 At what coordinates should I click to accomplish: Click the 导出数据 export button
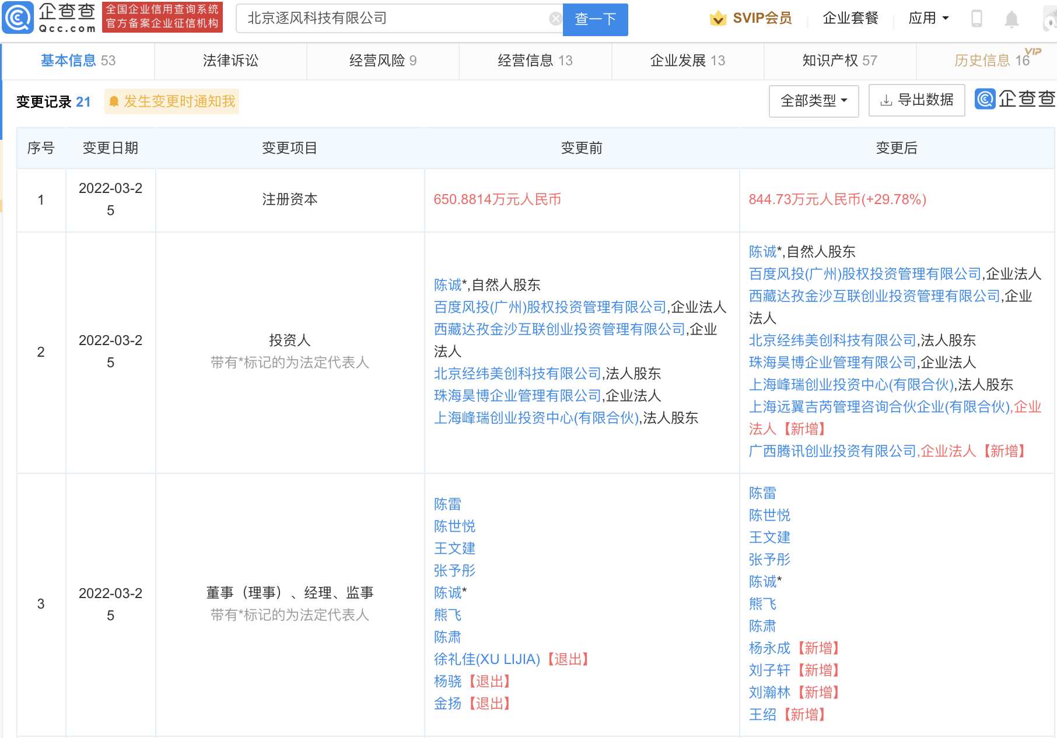[x=916, y=100]
